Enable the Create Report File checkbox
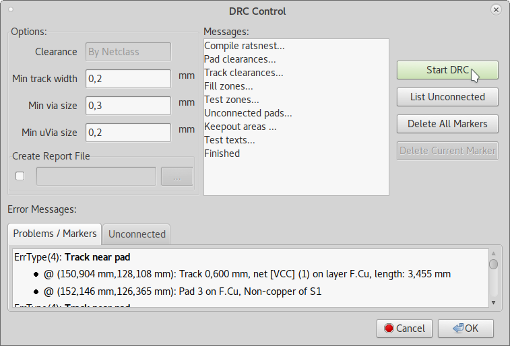Screen dimensions: 510x346 (x=20, y=176)
